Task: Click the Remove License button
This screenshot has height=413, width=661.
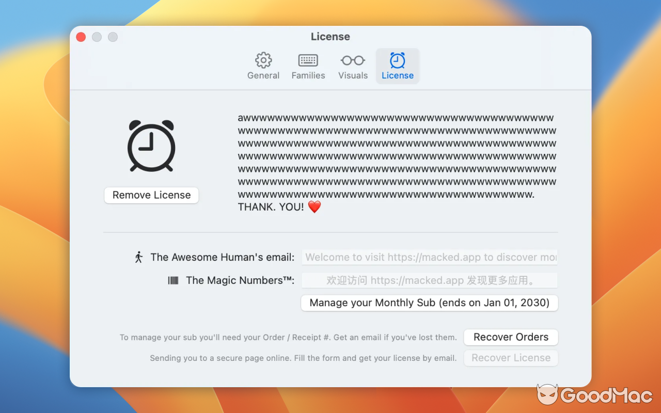Action: 151,195
